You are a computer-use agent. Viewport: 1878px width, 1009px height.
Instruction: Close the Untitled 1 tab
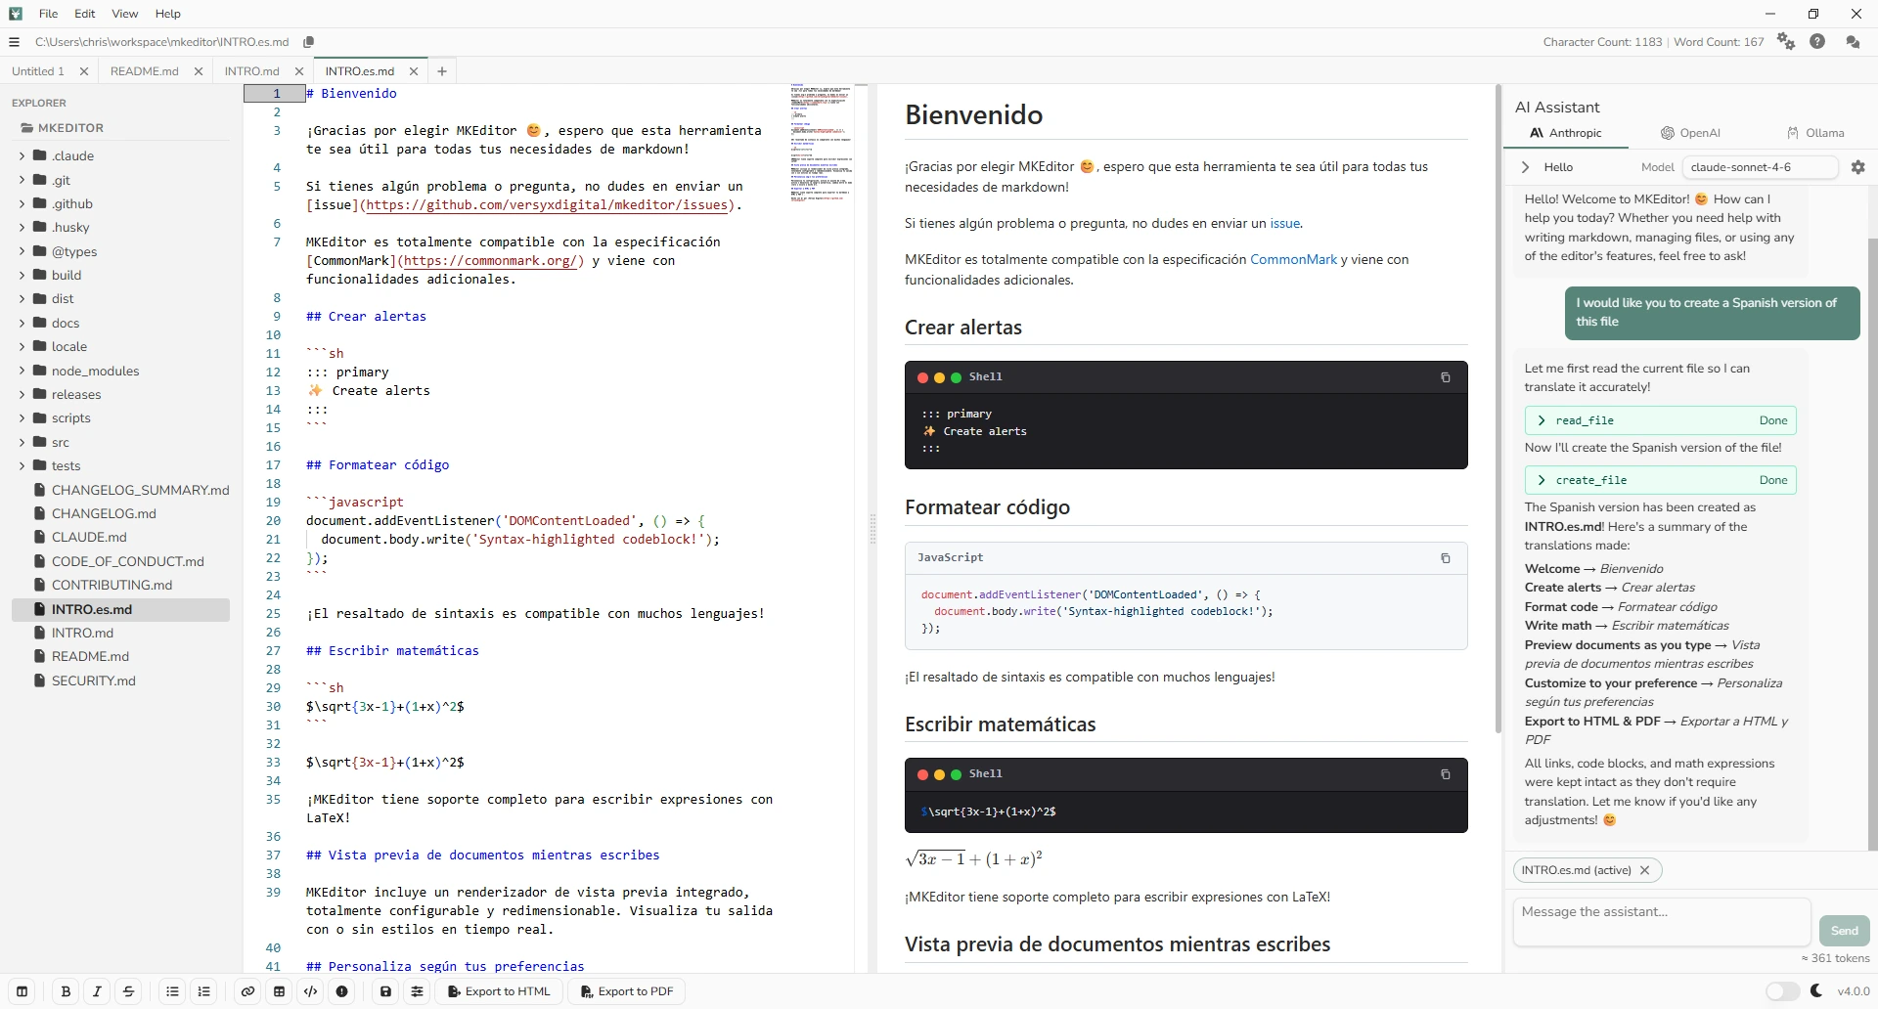(x=84, y=71)
